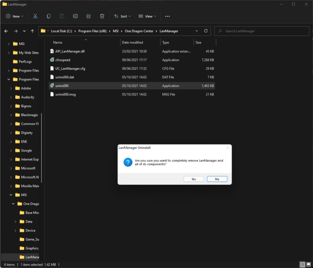Viewport: 313px width, 268px height.
Task: Click the navigation pane scrollbar
Action: [x=41, y=148]
